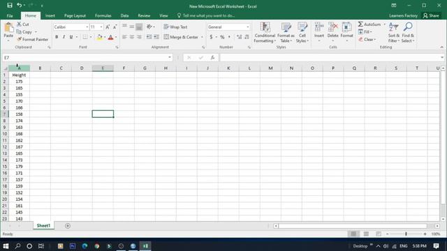Screen dimensions: 447x251
Task: Open the Clear dropdown
Action: click(367, 40)
